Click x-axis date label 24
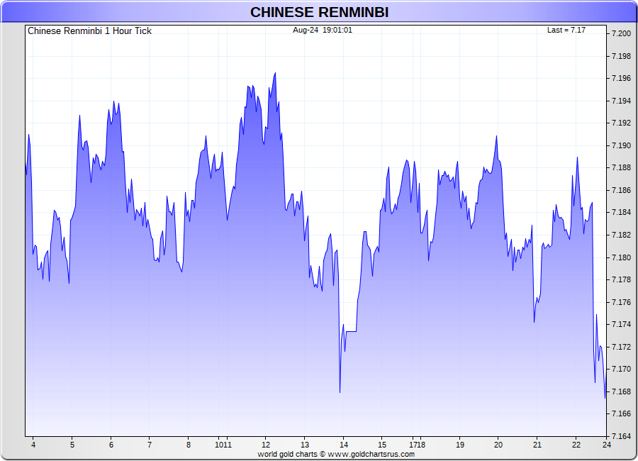Screen dimensions: 638x461 (607, 445)
